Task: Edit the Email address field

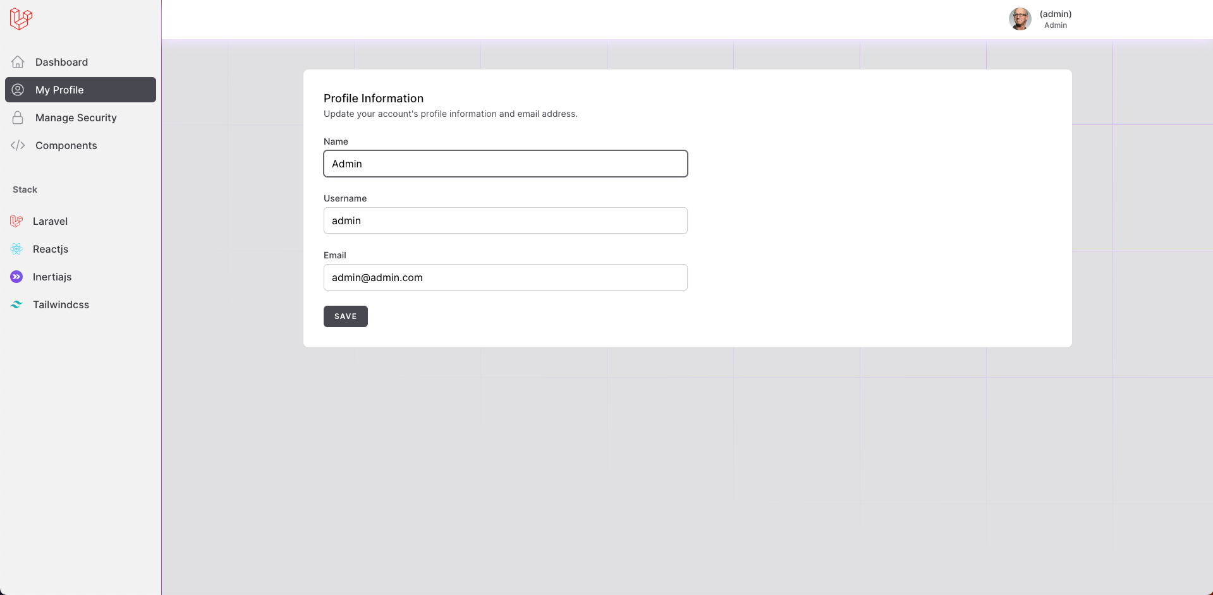Action: click(x=505, y=277)
